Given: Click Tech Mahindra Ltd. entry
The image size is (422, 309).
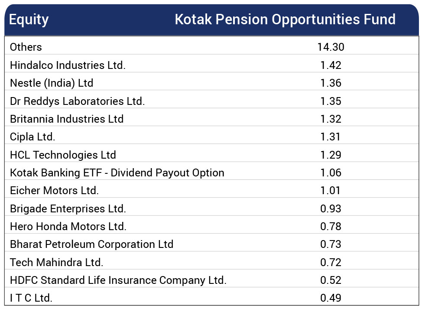Looking at the screenshot, I should click(56, 262).
